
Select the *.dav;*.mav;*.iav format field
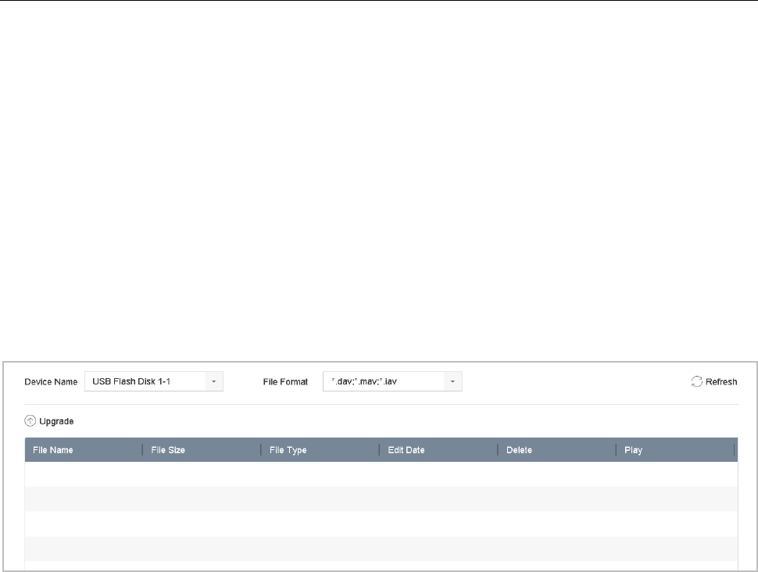coord(392,381)
